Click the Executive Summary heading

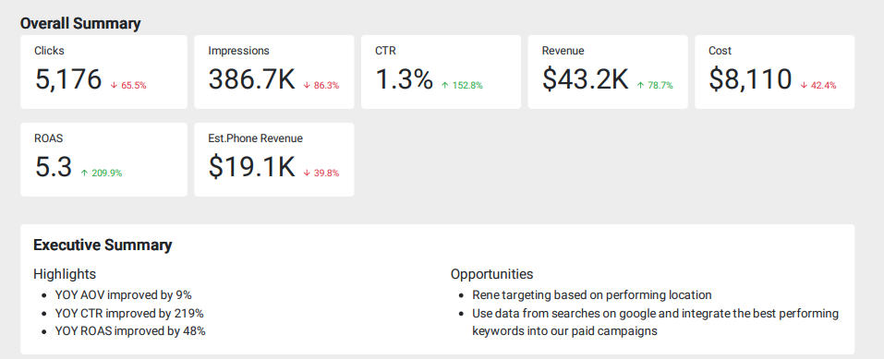click(x=103, y=245)
